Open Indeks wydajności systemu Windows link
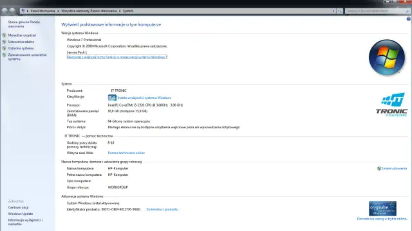This screenshot has height=231, width=412. (144, 98)
